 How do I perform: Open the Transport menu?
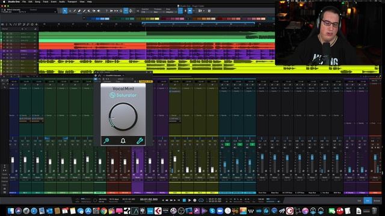72,1
